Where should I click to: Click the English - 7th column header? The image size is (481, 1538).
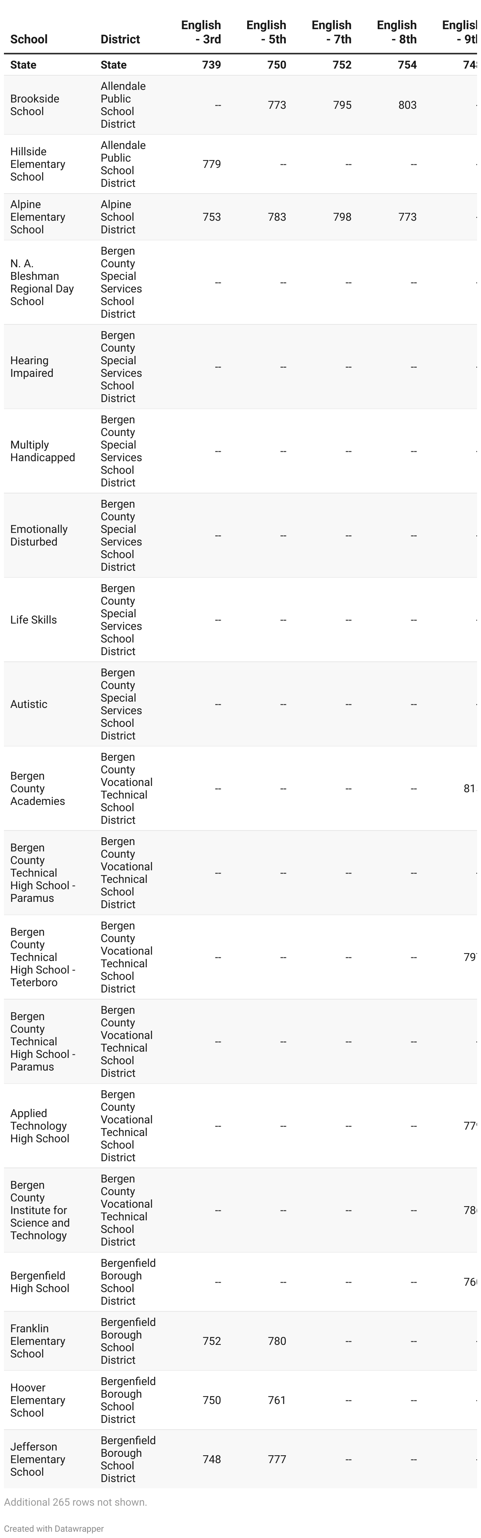332,32
